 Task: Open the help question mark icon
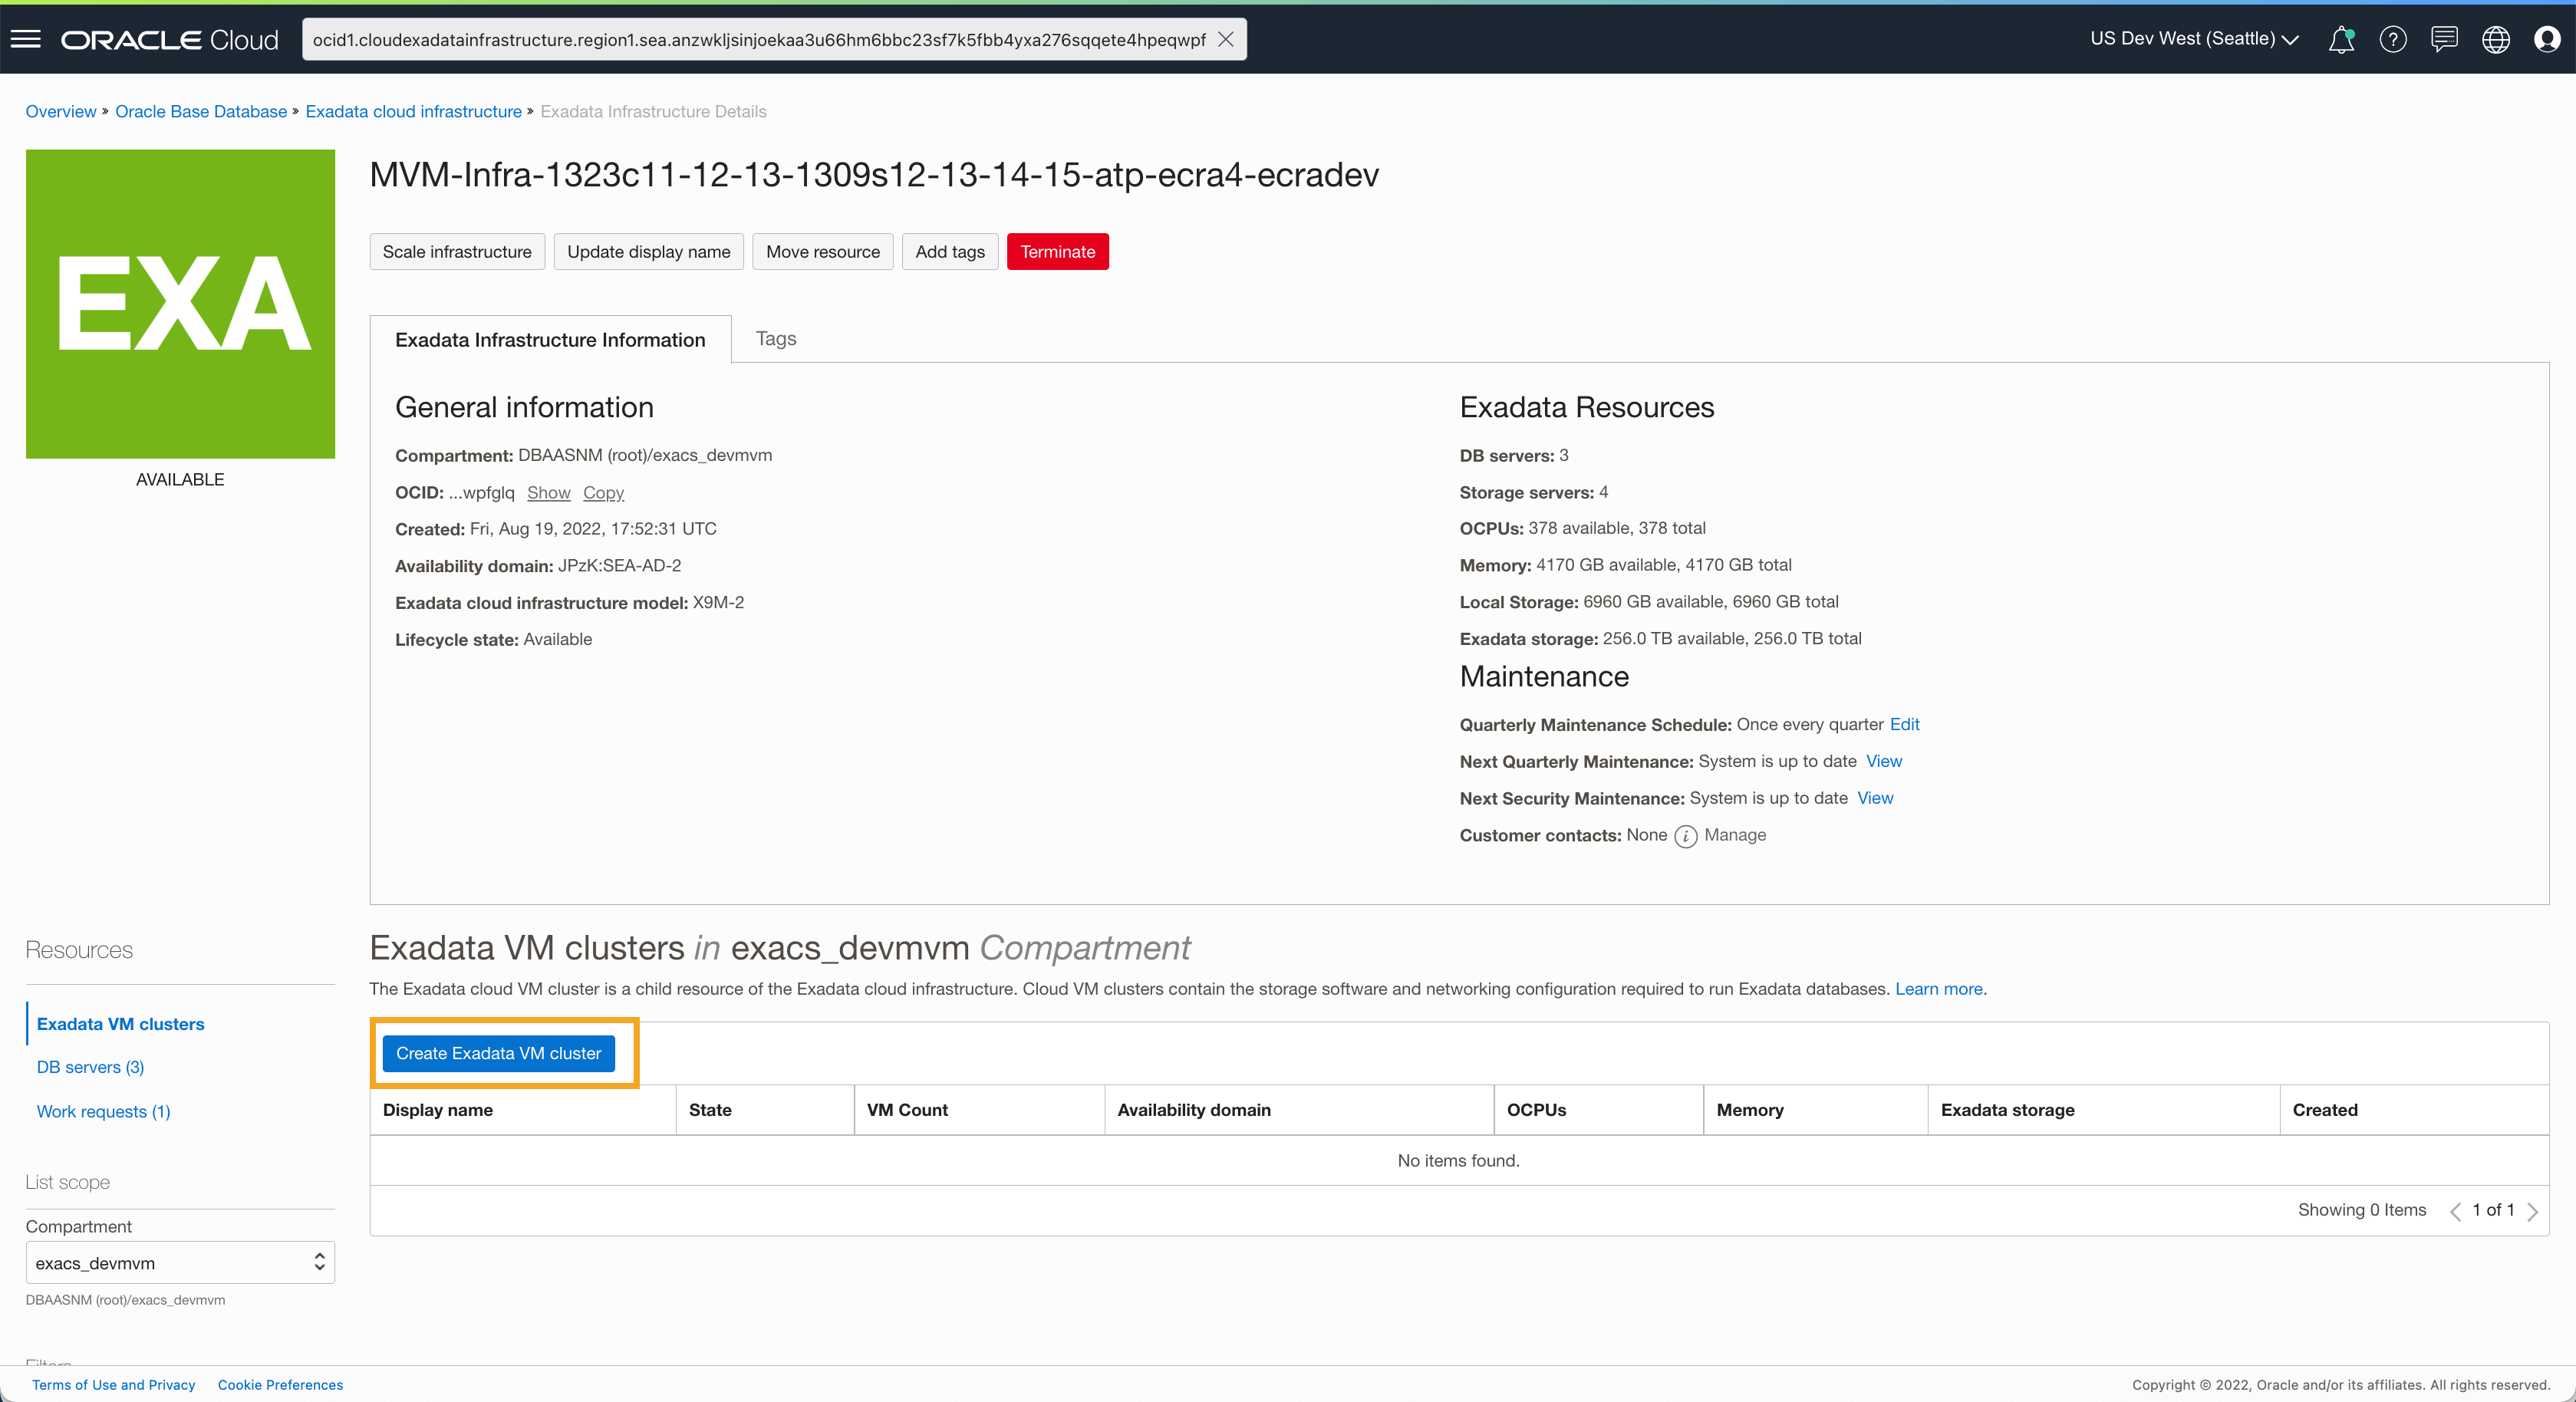(2393, 39)
